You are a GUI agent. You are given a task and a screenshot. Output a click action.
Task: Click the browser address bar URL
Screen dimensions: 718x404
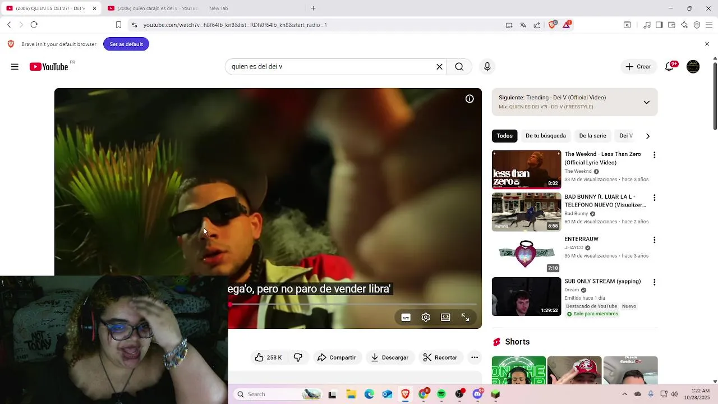pyautogui.click(x=235, y=25)
